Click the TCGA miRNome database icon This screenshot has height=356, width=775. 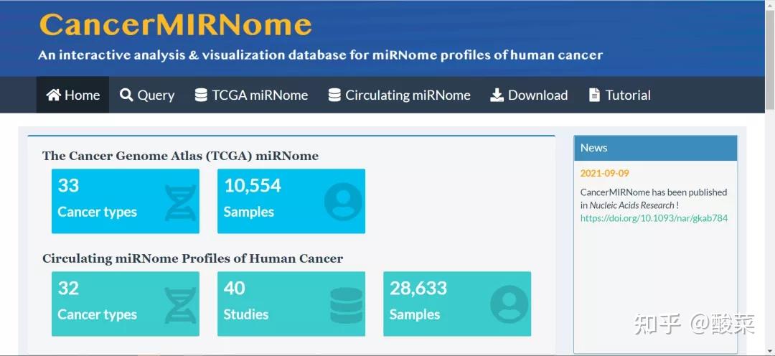[201, 95]
